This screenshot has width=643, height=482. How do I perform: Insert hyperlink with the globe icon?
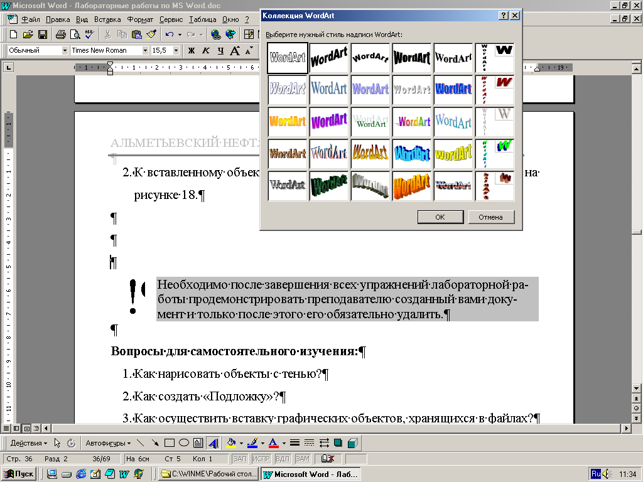(216, 35)
